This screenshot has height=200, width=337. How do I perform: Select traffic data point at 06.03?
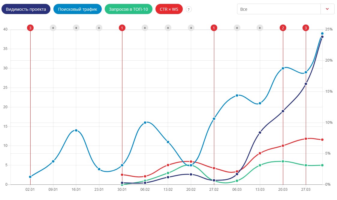tap(237, 95)
